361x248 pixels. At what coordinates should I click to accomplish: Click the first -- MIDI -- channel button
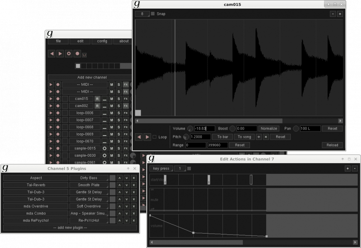[x=85, y=84]
